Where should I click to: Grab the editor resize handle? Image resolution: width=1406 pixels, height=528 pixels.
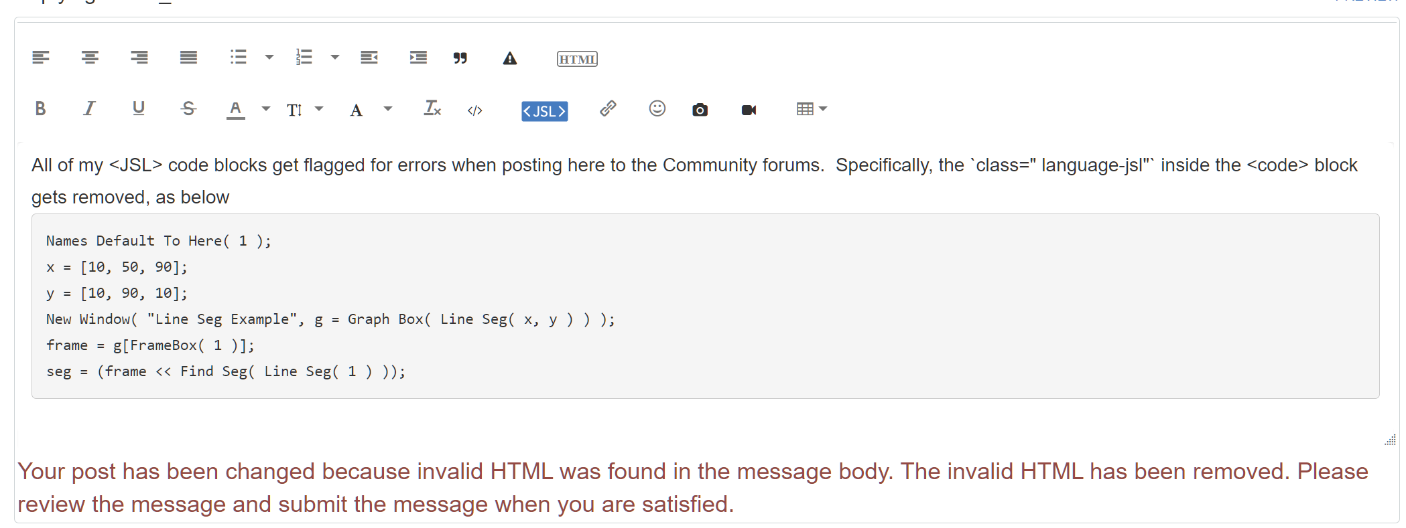(1391, 440)
